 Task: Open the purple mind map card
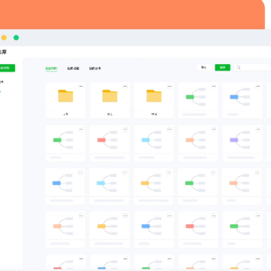(242, 143)
